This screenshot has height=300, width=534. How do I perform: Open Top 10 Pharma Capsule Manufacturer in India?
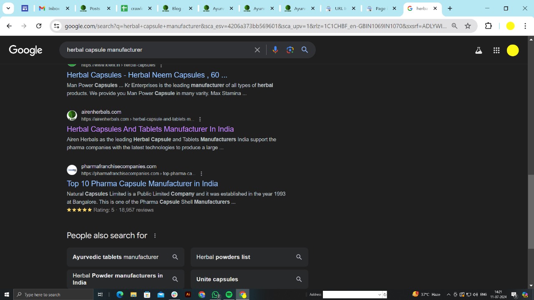(142, 184)
